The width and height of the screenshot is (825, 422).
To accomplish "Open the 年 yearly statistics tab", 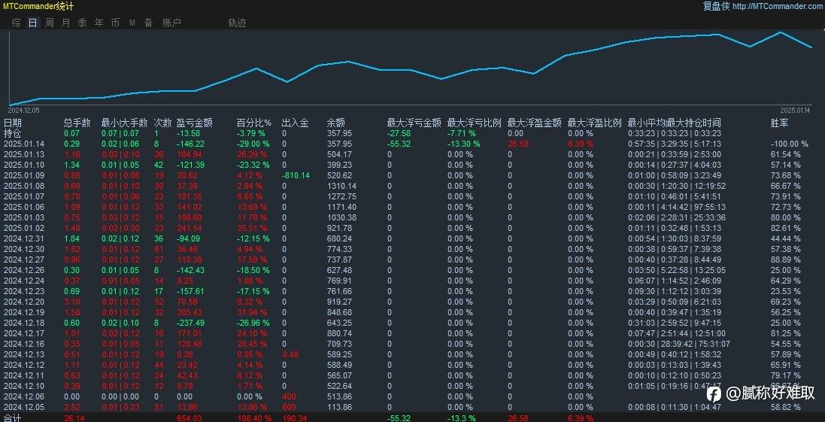I will 99,23.
